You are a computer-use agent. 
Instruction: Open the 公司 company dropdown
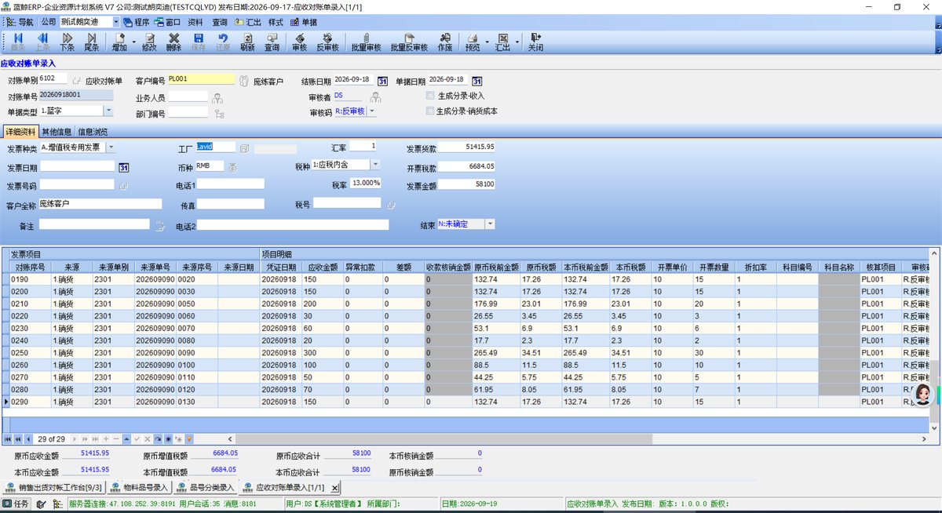coord(117,22)
